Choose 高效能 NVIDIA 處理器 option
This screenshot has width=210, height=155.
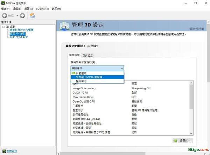97,77
